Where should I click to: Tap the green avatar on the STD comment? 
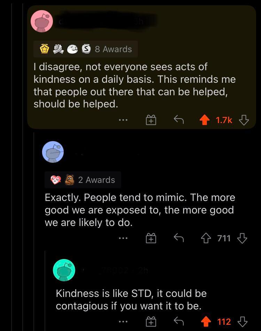(64, 270)
